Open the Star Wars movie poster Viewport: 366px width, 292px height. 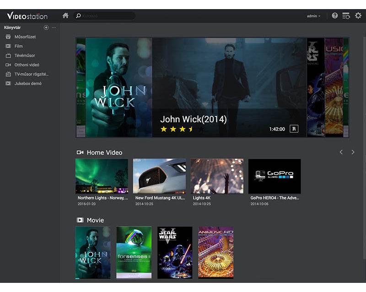click(x=175, y=252)
